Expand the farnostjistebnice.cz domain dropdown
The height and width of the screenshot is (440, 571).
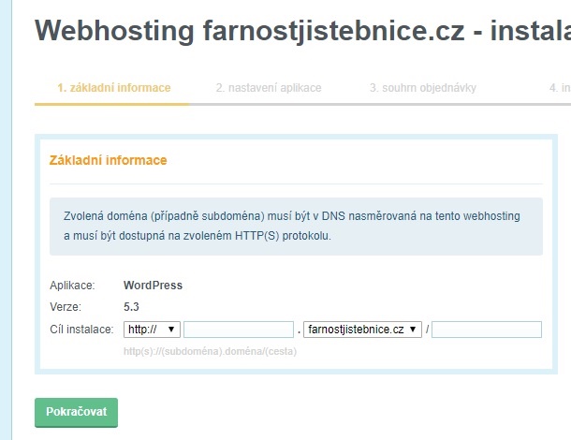tap(362, 330)
